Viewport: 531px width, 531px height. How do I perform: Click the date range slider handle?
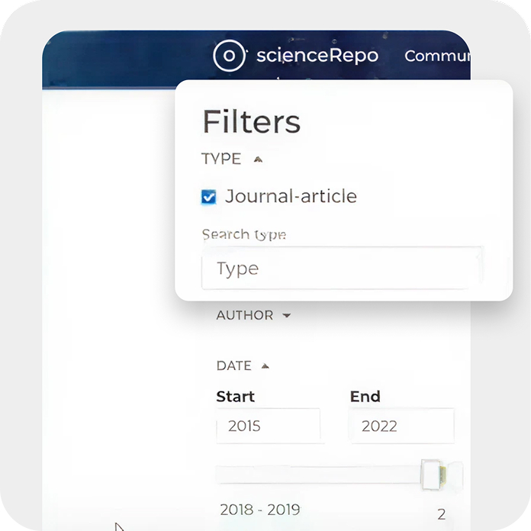pyautogui.click(x=432, y=475)
